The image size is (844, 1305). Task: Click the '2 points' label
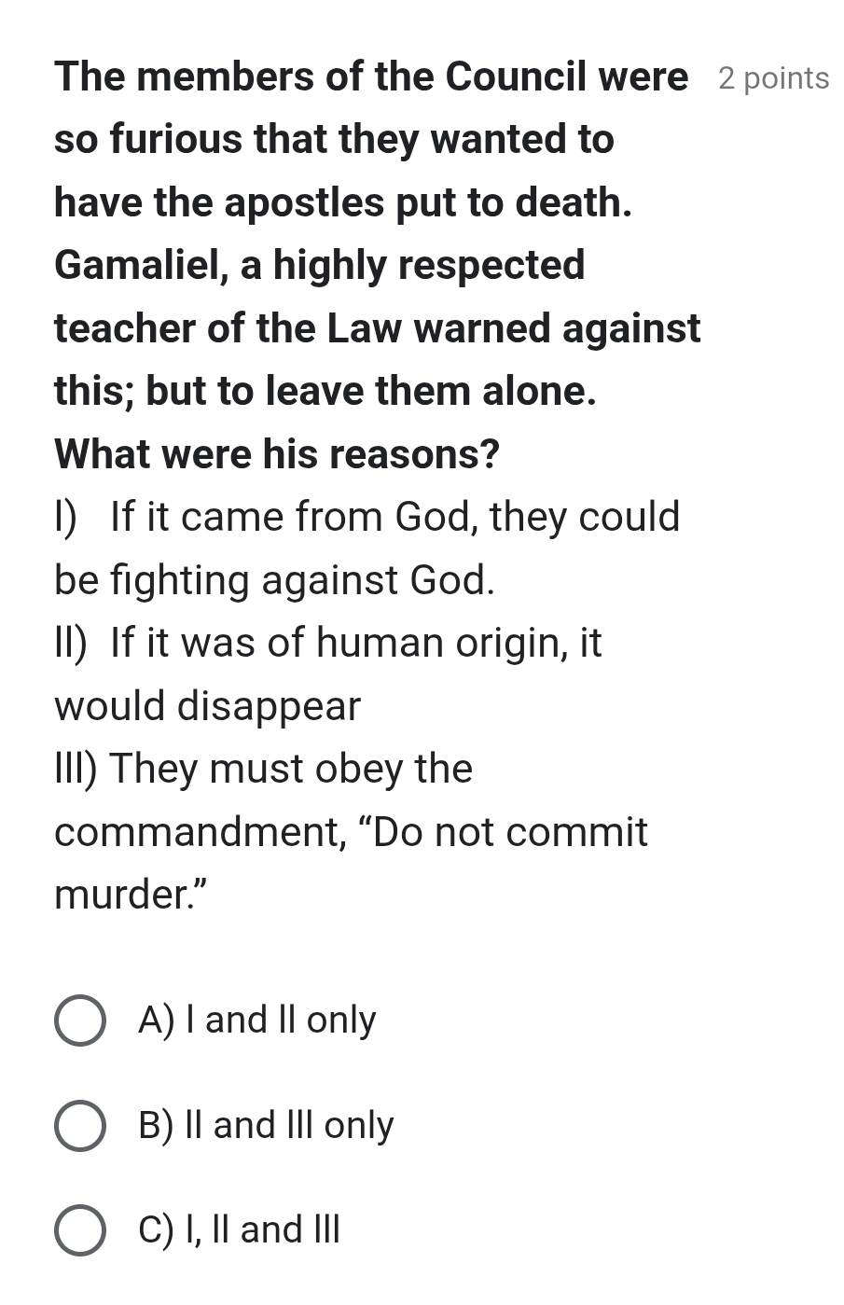tap(772, 78)
